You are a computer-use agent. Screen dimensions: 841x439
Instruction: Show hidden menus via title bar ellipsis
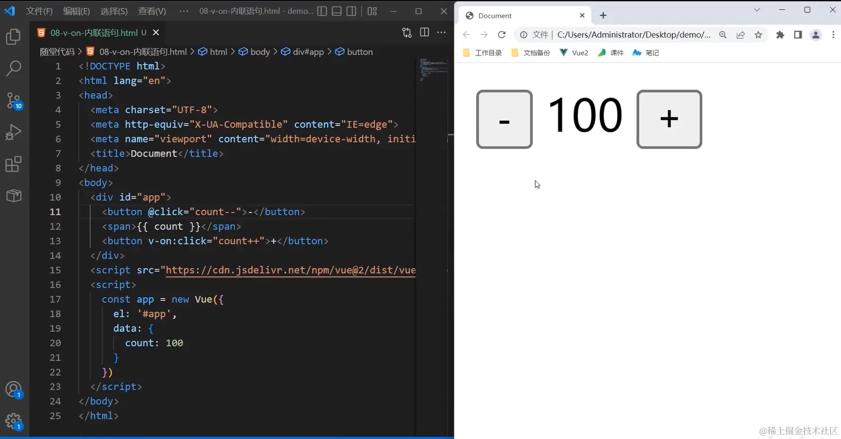184,11
